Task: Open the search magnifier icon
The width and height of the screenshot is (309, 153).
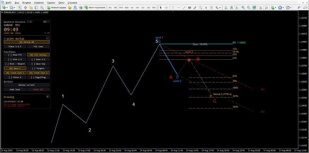Action: coord(299,7)
